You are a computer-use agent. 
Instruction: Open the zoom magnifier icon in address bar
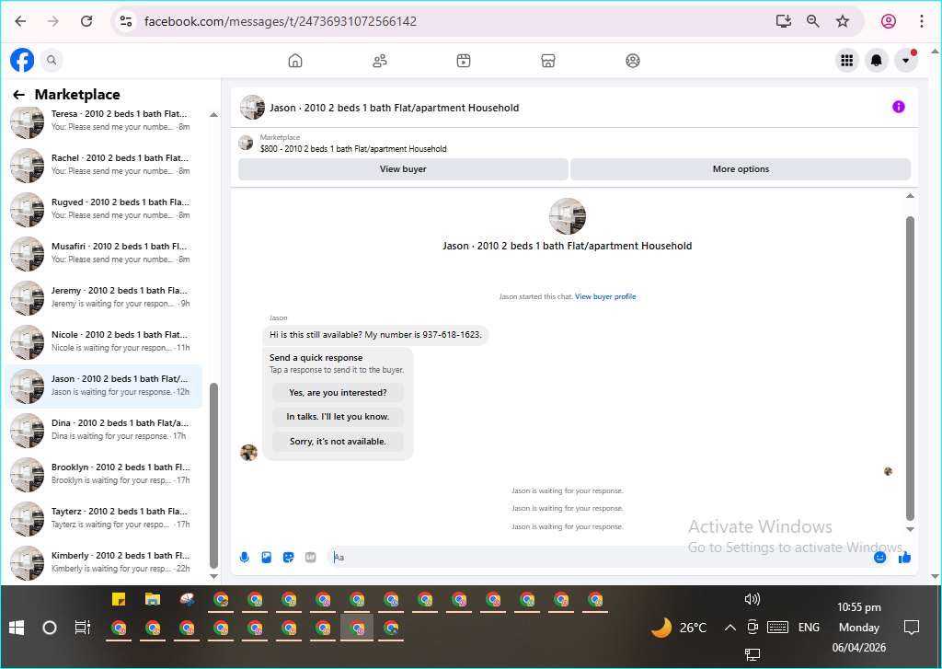(813, 21)
